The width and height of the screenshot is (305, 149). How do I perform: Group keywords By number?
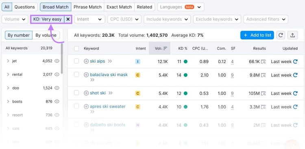[x=19, y=35]
